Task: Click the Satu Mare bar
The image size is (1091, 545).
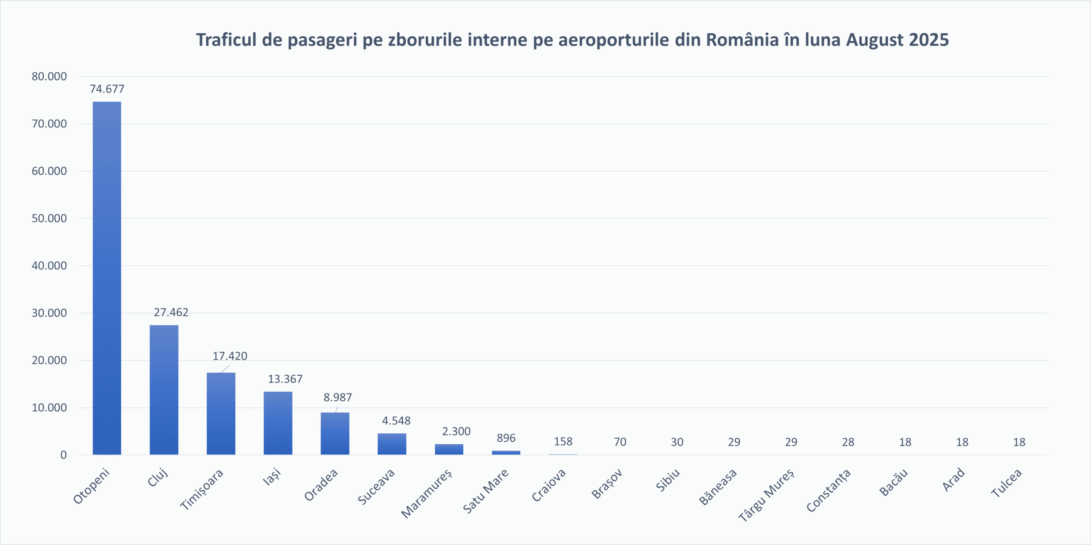Action: 506,453
